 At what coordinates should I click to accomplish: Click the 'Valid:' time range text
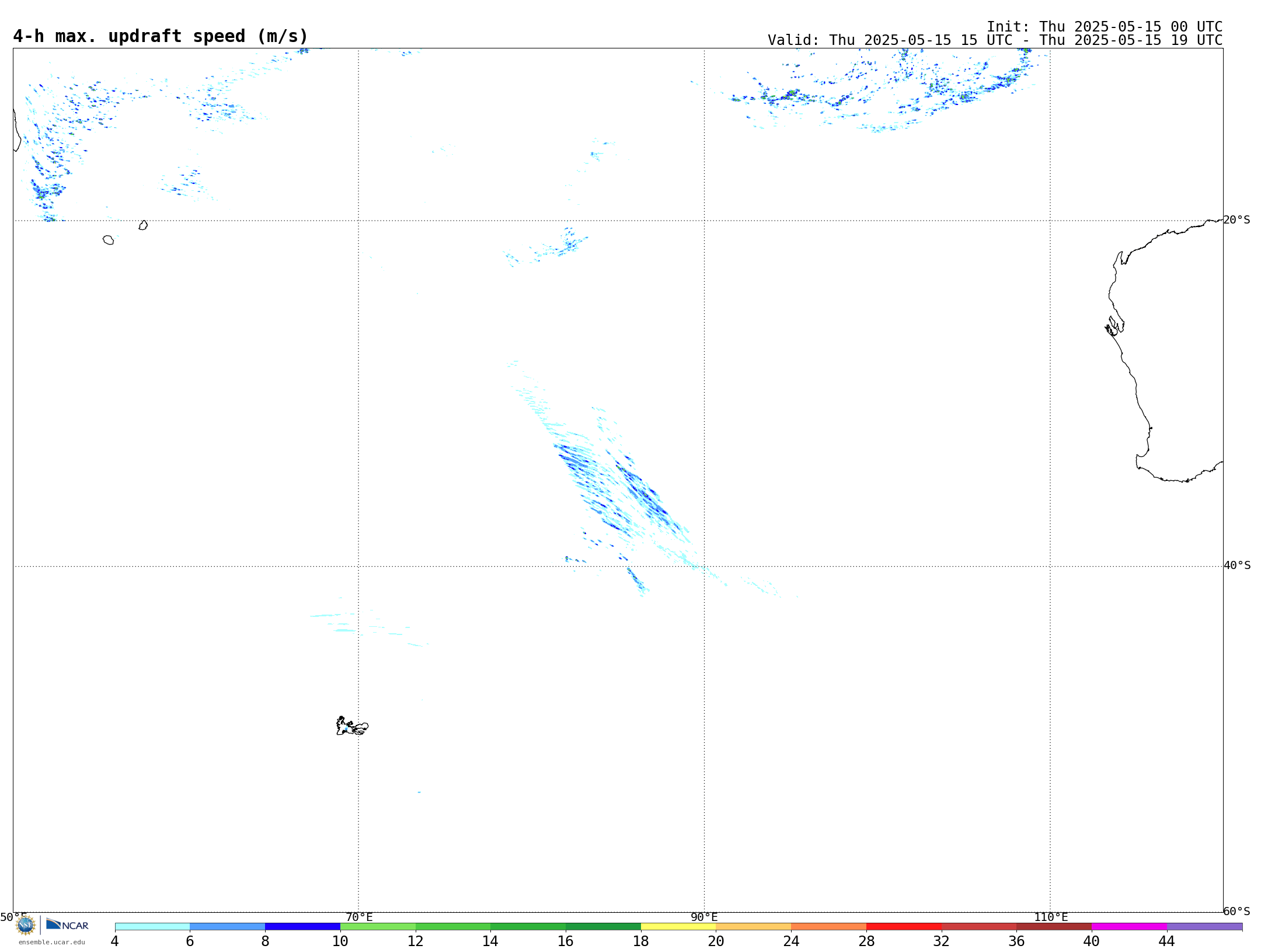995,40
